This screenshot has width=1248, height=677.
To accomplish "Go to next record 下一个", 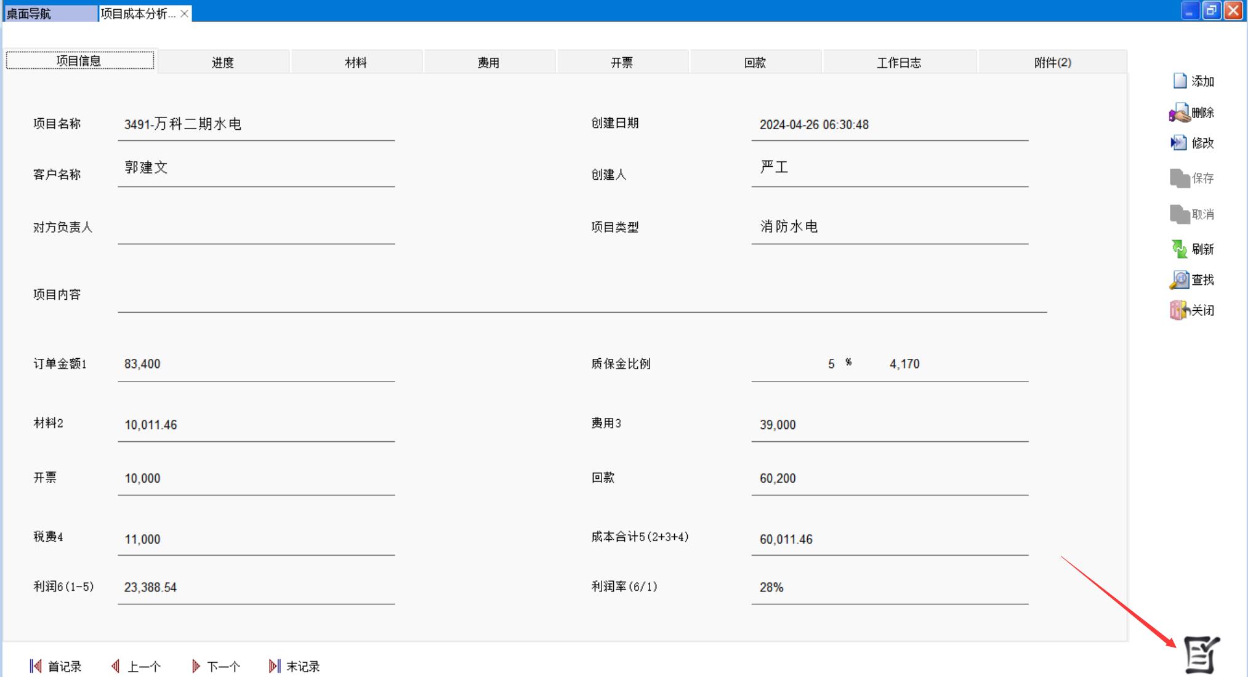I will (215, 667).
